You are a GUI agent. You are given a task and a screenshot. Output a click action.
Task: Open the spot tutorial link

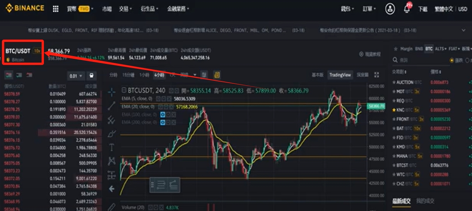[370, 55]
